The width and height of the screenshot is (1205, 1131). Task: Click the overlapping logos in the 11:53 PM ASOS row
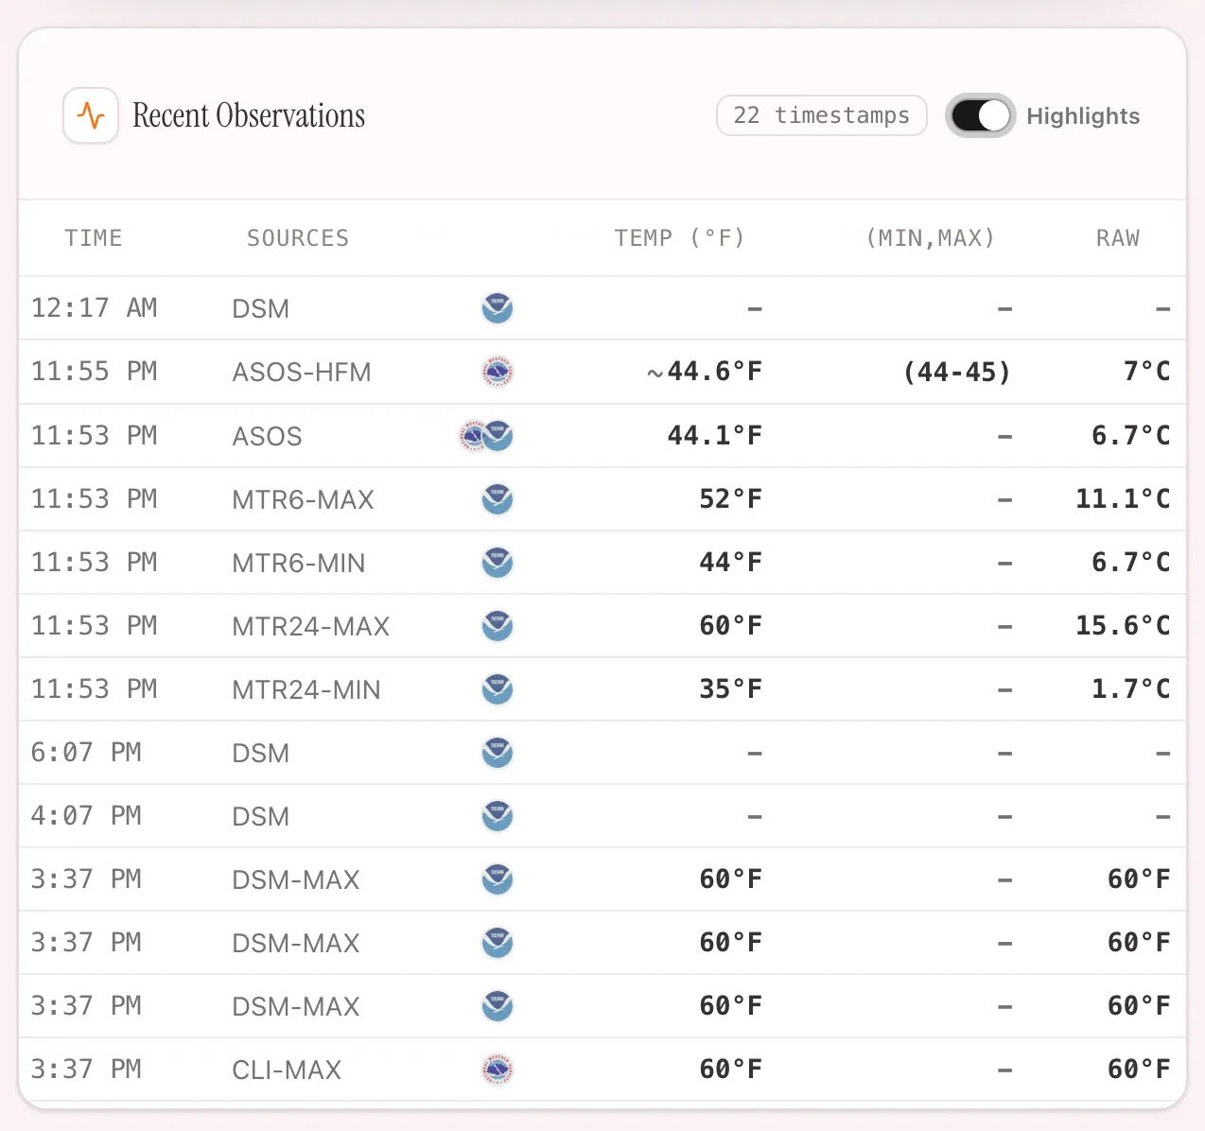pos(486,435)
